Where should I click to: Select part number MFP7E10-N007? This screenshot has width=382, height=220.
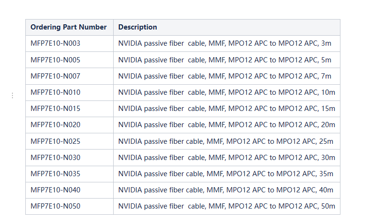click(x=55, y=76)
